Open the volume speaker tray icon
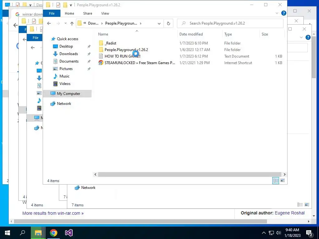 [x=279, y=233]
